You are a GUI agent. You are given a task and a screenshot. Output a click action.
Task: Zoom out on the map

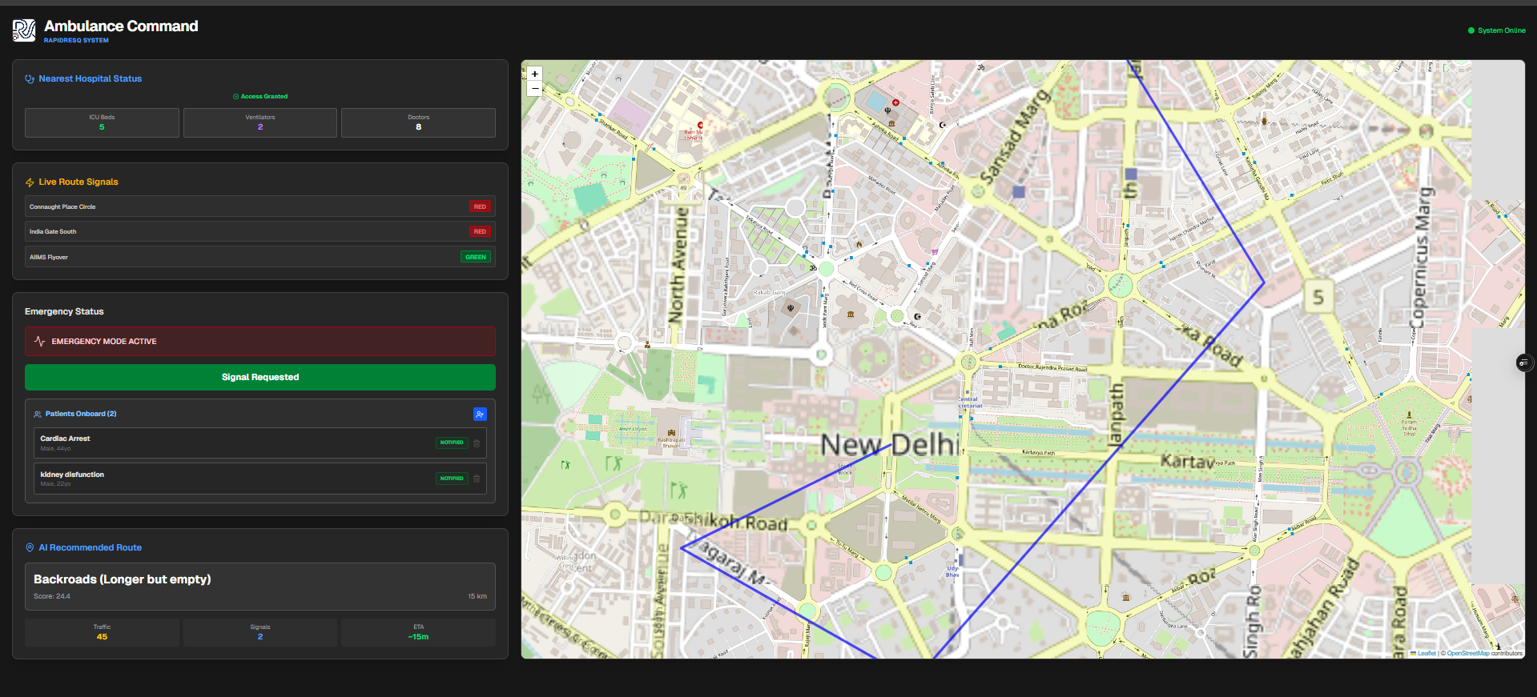[534, 88]
